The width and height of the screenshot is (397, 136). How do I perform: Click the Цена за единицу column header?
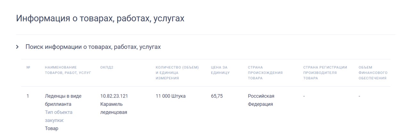(x=220, y=70)
